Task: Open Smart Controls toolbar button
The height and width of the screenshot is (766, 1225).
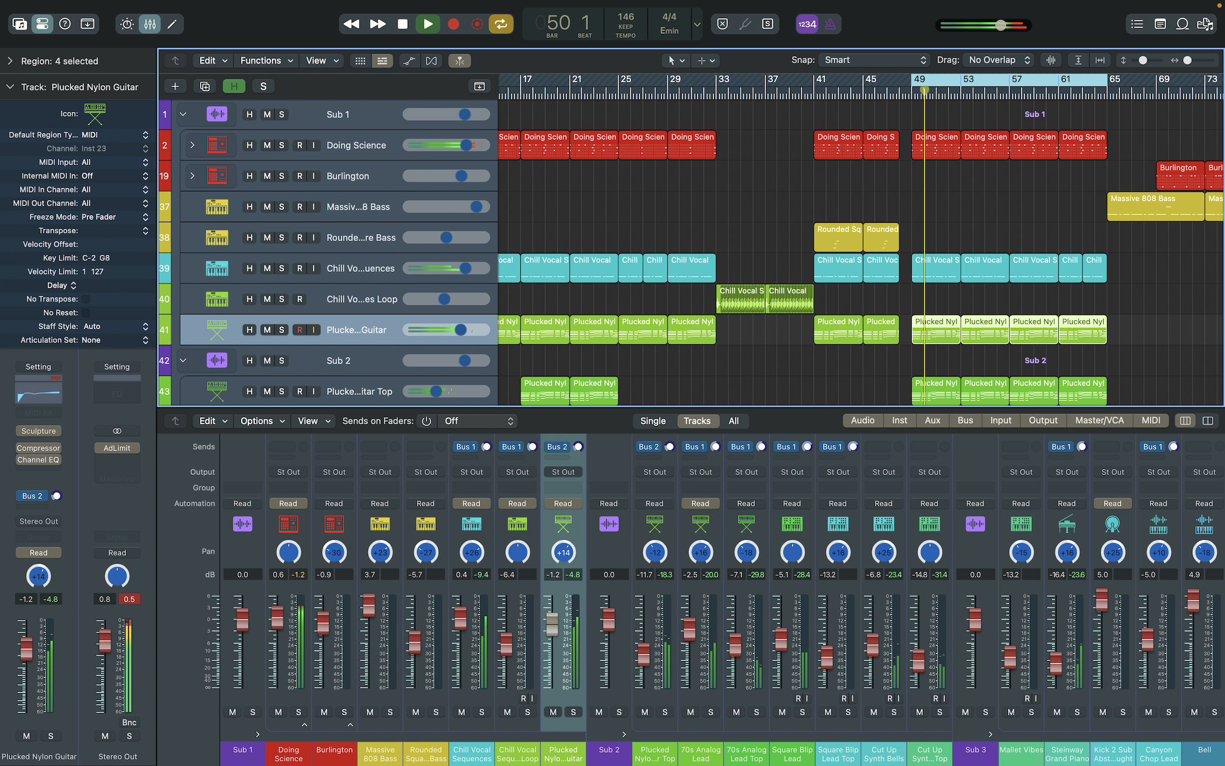Action: pos(127,24)
